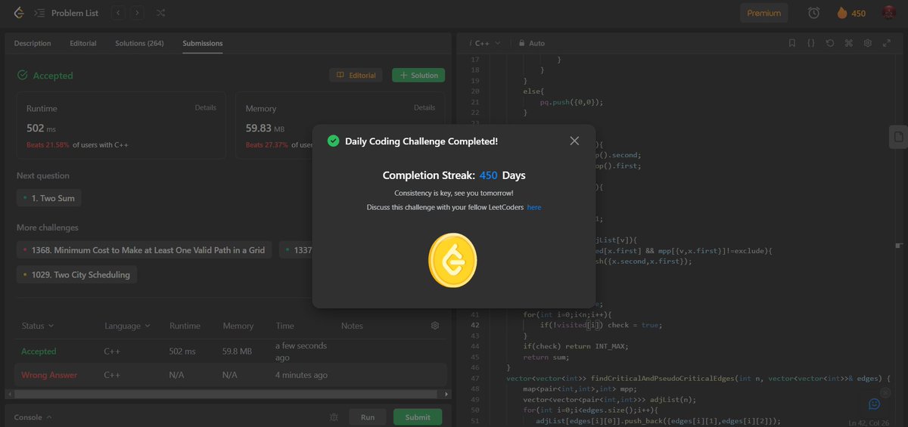The height and width of the screenshot is (427, 908).
Task: Click the Premium button
Action: pyautogui.click(x=764, y=13)
